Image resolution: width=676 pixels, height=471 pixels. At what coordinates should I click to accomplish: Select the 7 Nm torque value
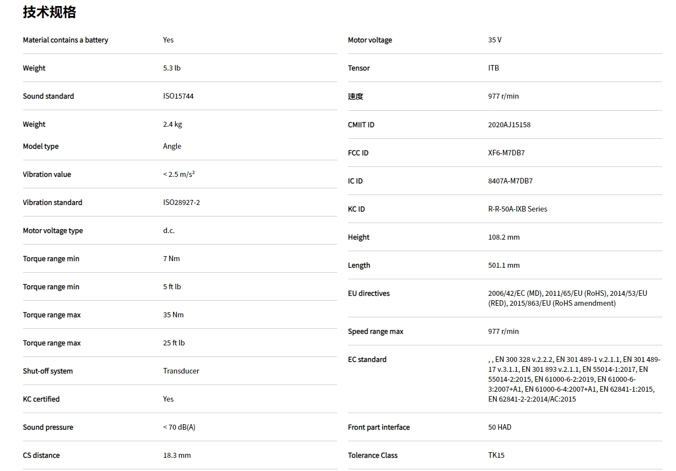click(171, 259)
